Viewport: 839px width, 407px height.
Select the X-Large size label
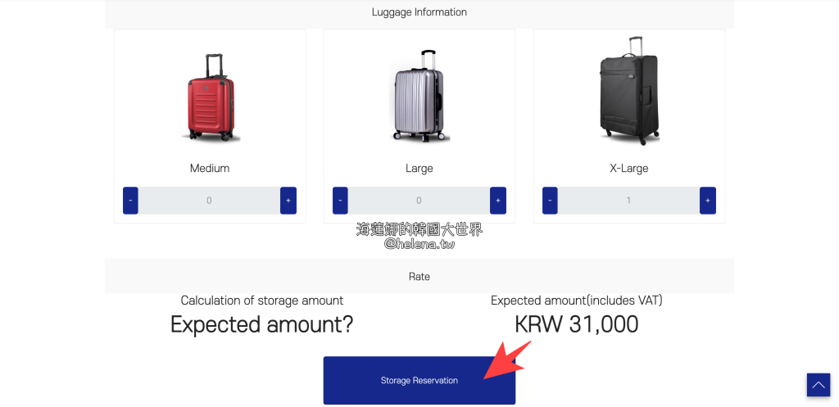click(x=628, y=168)
